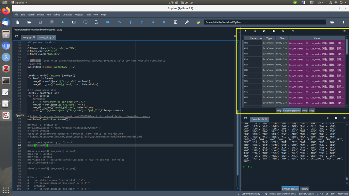Screen dimensions: 349x196
Task: Launch RStudio from the Ubuntu dock
Action: [x=6, y=57]
